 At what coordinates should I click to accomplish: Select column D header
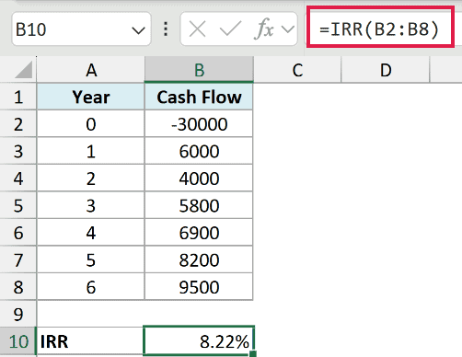coord(386,70)
